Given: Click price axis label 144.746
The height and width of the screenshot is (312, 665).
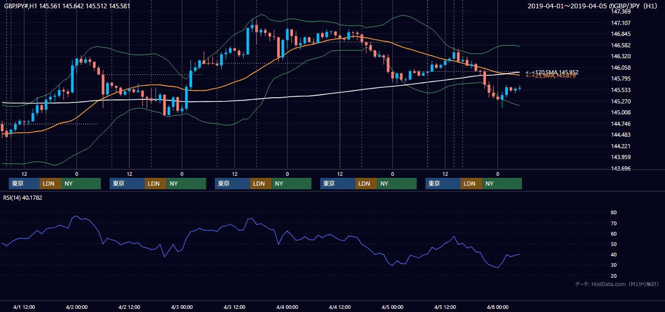Looking at the screenshot, I should click(x=620, y=124).
